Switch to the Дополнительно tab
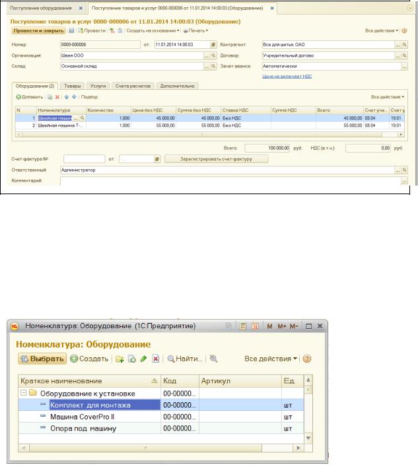 [177, 86]
